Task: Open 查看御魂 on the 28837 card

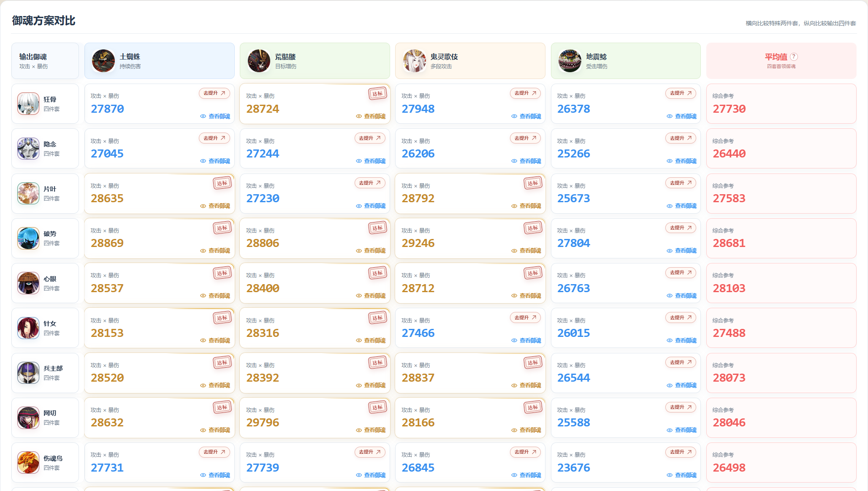Action: coord(526,385)
